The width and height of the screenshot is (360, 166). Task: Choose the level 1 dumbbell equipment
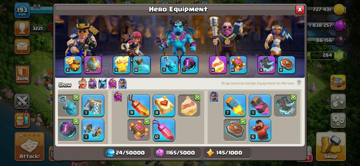click(93, 130)
